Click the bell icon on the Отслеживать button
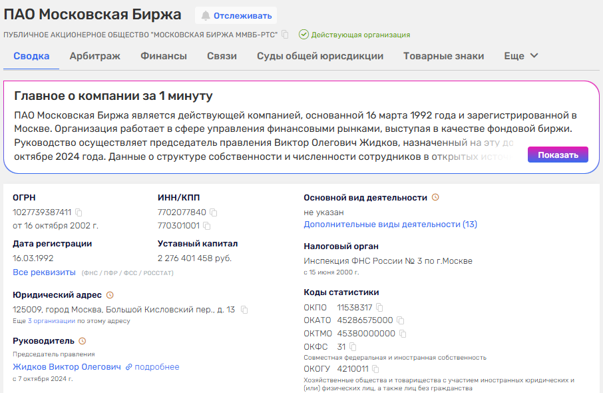 tap(207, 15)
